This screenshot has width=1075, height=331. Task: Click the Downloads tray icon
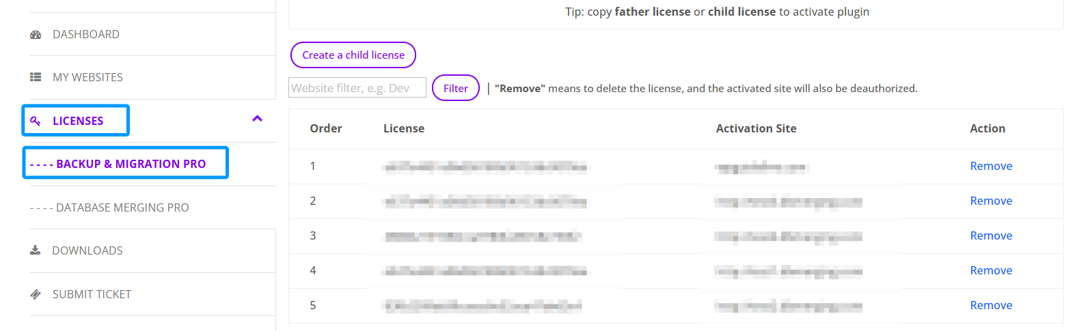click(36, 250)
